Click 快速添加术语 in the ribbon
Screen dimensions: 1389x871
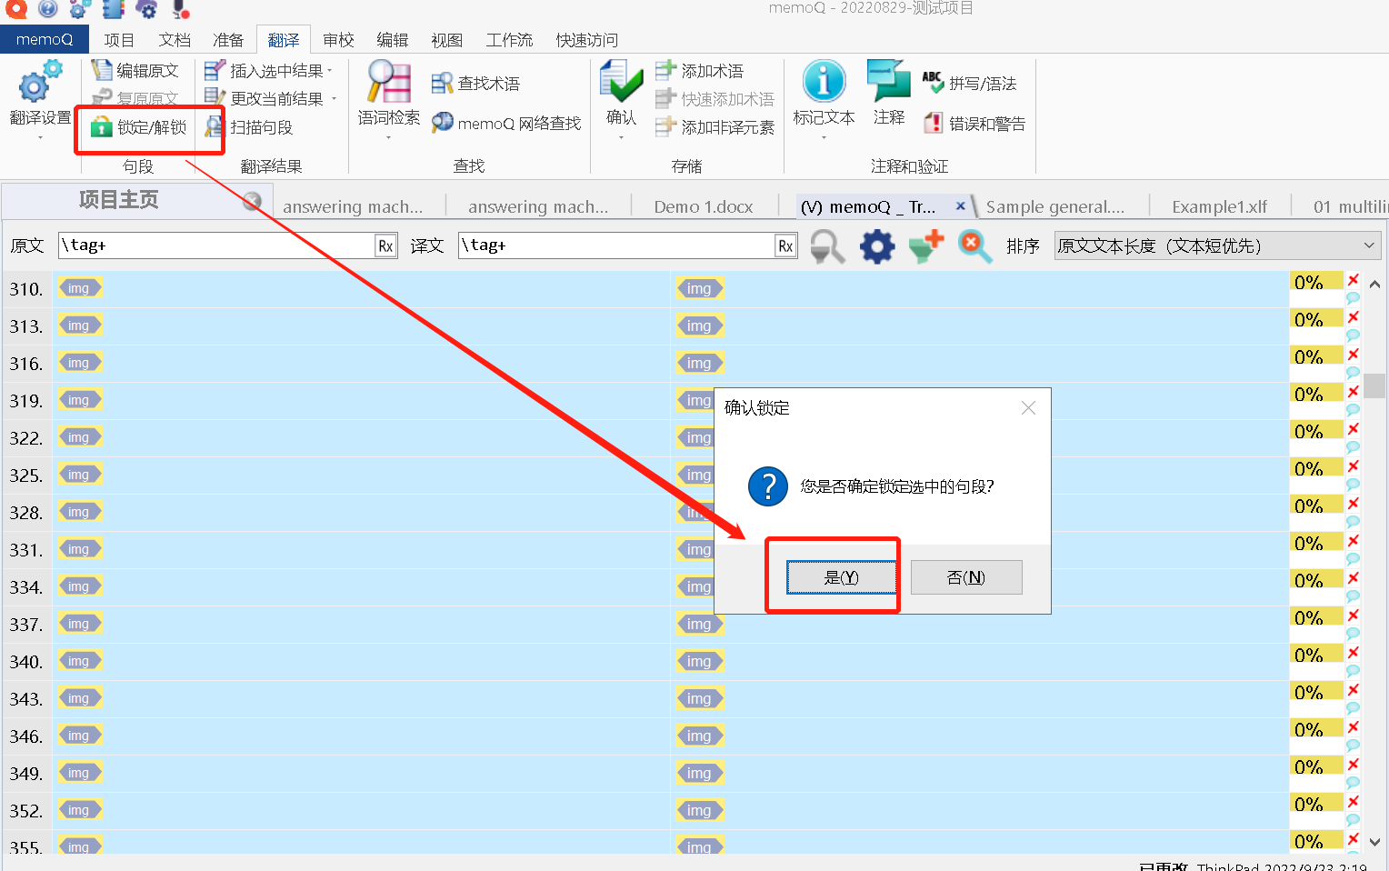pyautogui.click(x=714, y=98)
